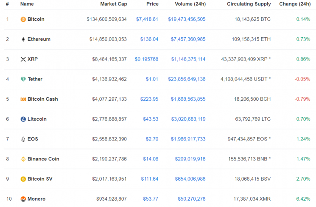Click Ethereum price $136.04
This screenshot has width=316, height=207.
[x=149, y=39]
